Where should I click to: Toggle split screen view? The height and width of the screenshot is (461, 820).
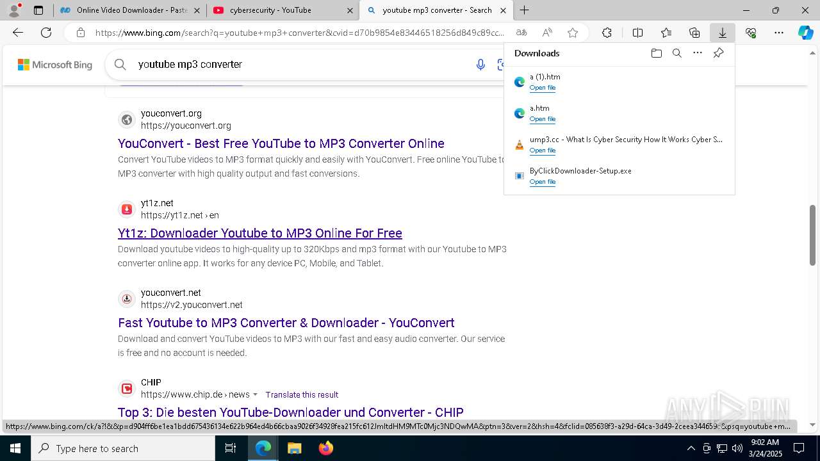pyautogui.click(x=637, y=33)
